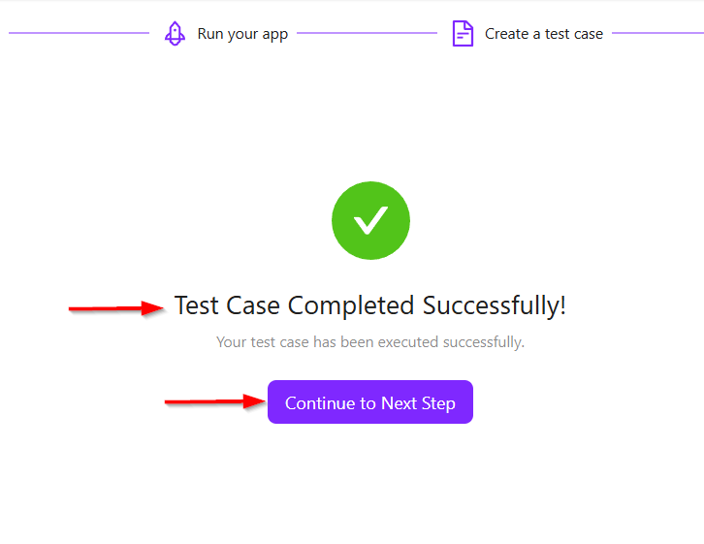
Task: Click the green success checkmark circle
Action: (370, 221)
